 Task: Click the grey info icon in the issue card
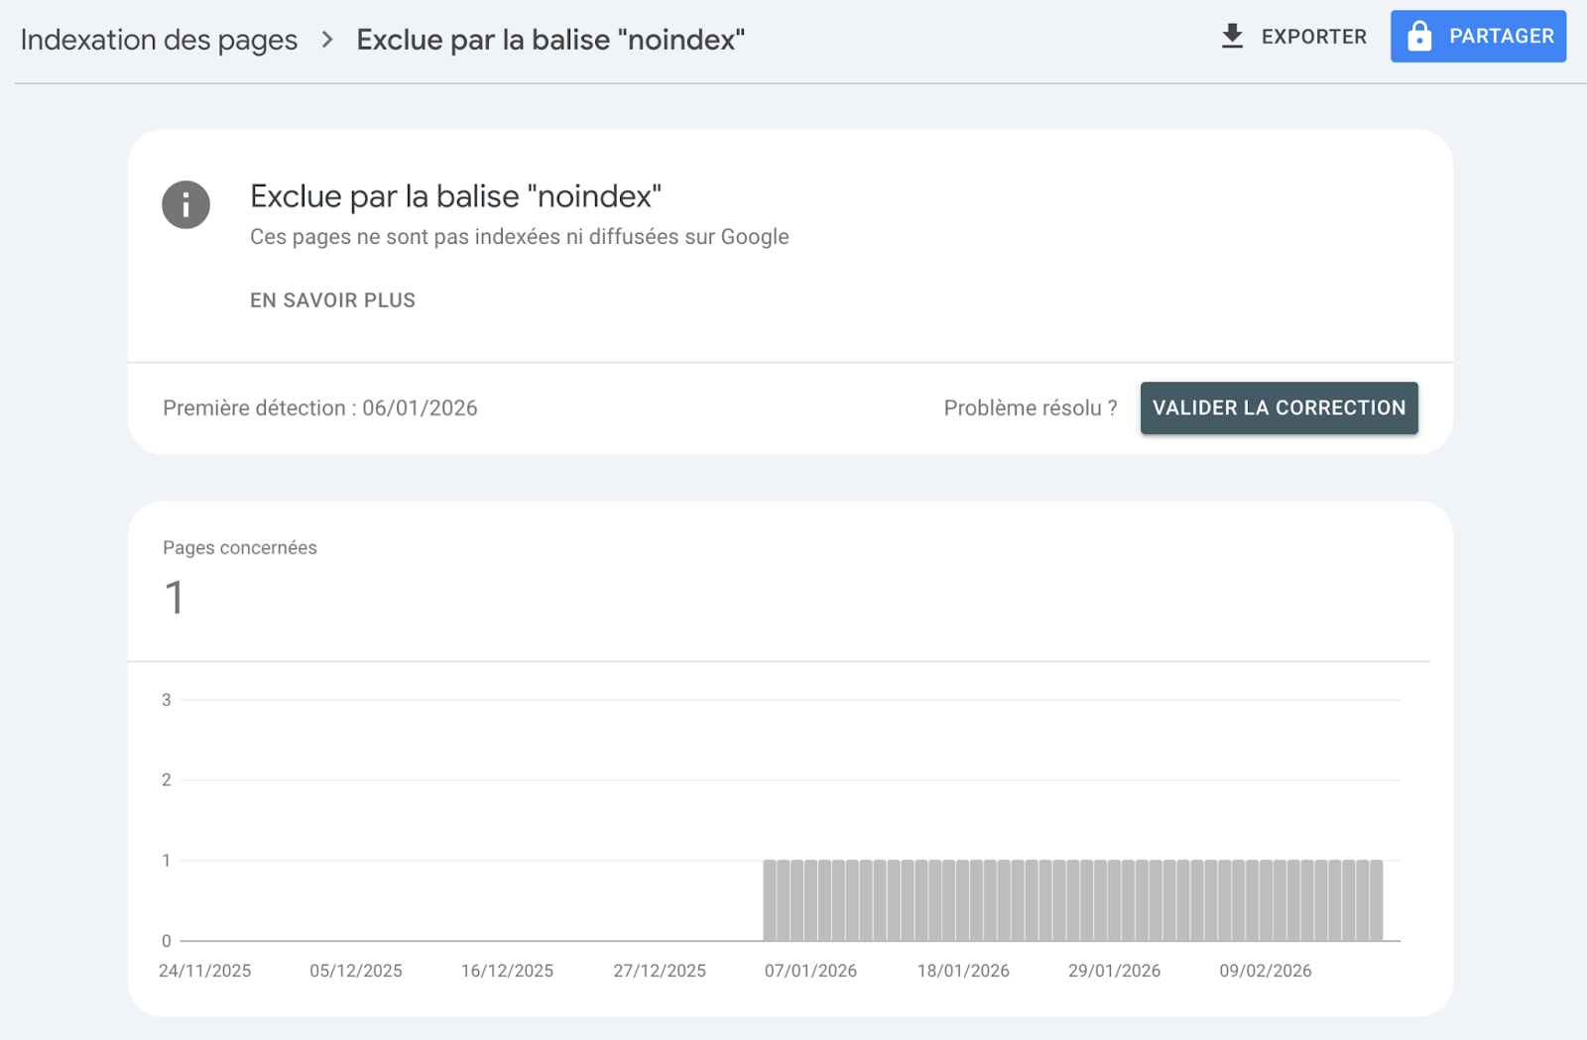pyautogui.click(x=185, y=204)
